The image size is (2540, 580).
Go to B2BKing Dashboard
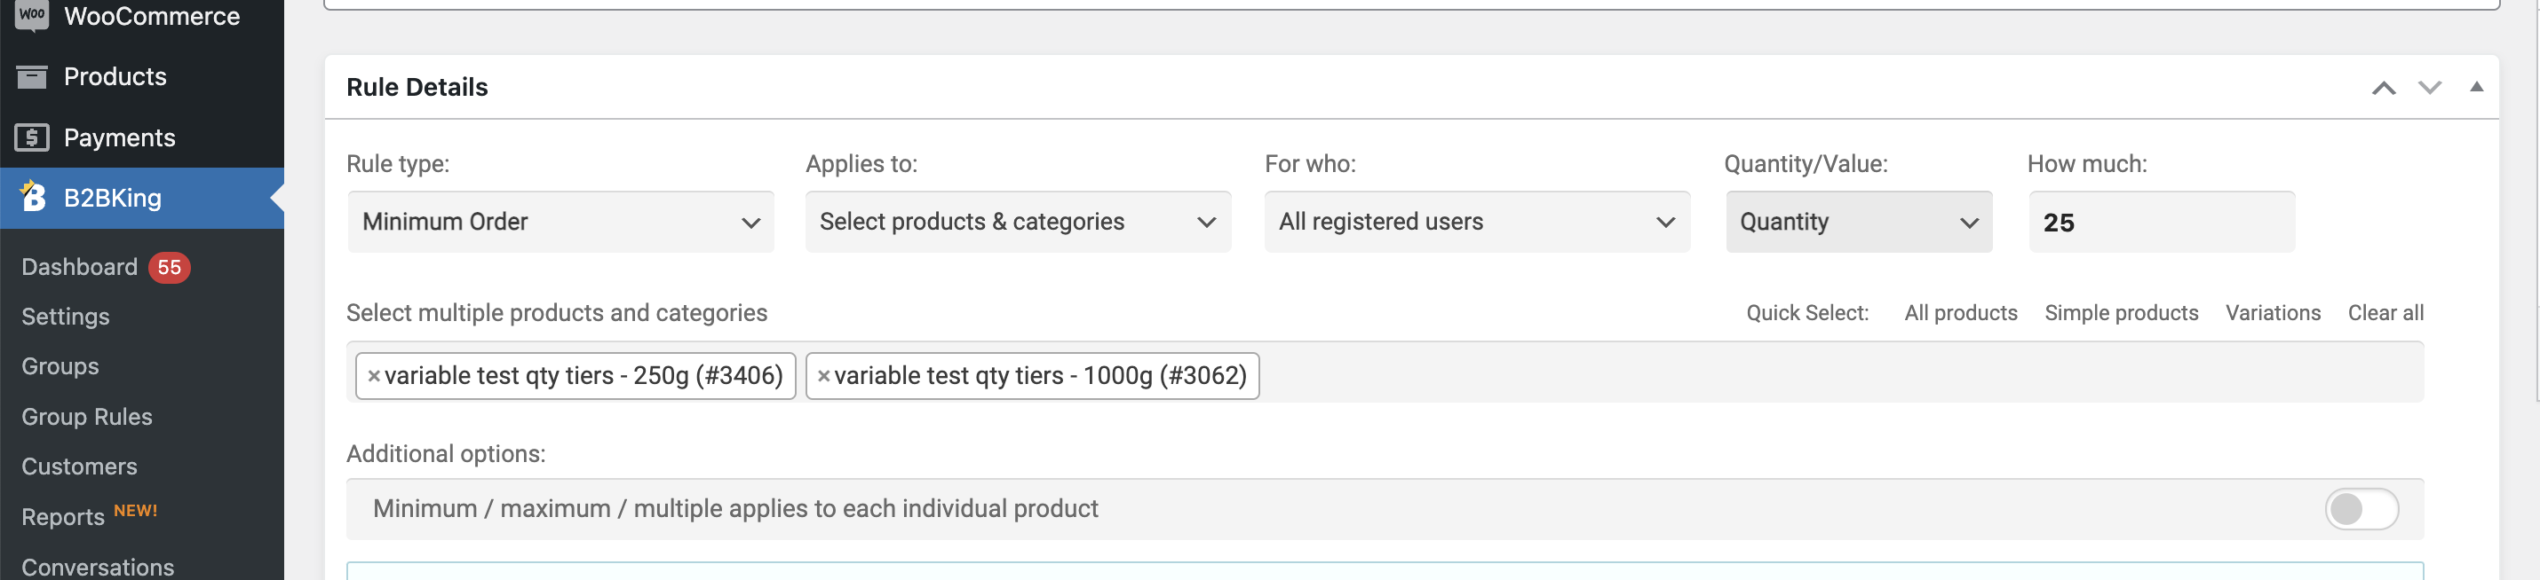[80, 267]
